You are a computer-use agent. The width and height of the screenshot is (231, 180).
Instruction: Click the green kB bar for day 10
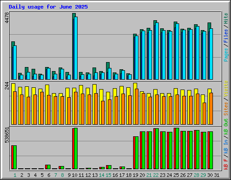click(76, 148)
